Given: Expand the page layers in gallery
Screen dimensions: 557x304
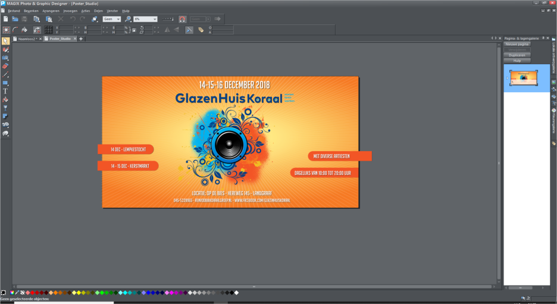Looking at the screenshot, I should point(506,78).
